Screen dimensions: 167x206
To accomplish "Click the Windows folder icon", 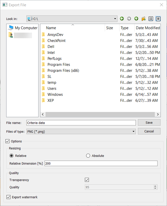I will 43,94.
